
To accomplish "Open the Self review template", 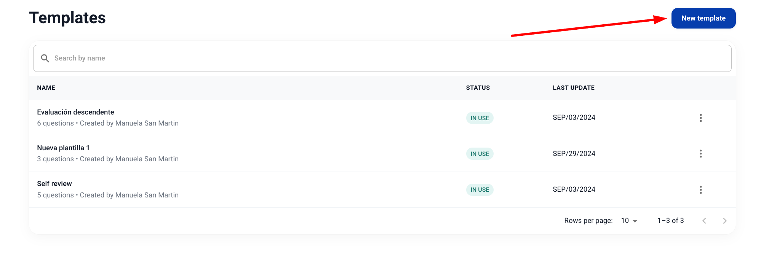I will (54, 184).
